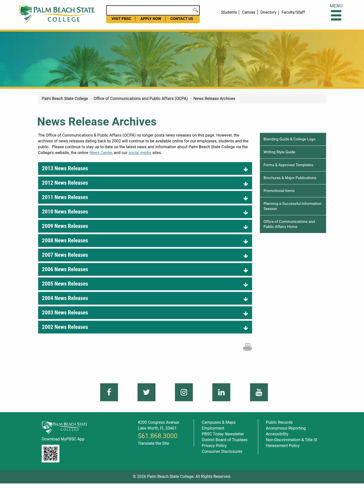Open Campuses & Maps footer link

pyautogui.click(x=218, y=422)
